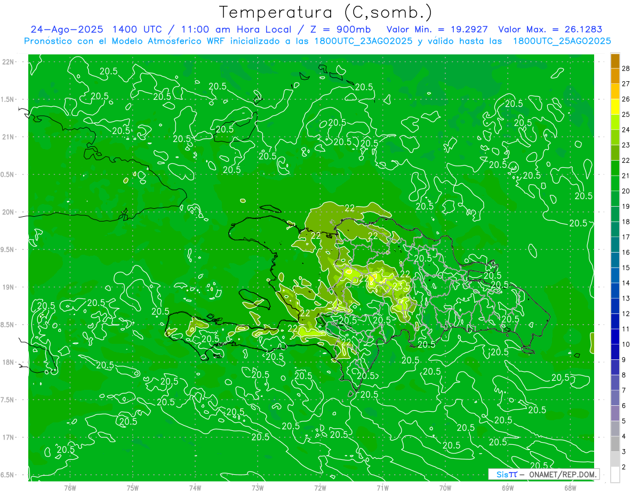640x495 pixels.
Task: Click the "9.5N" latitude axis label
Action: 8,250
